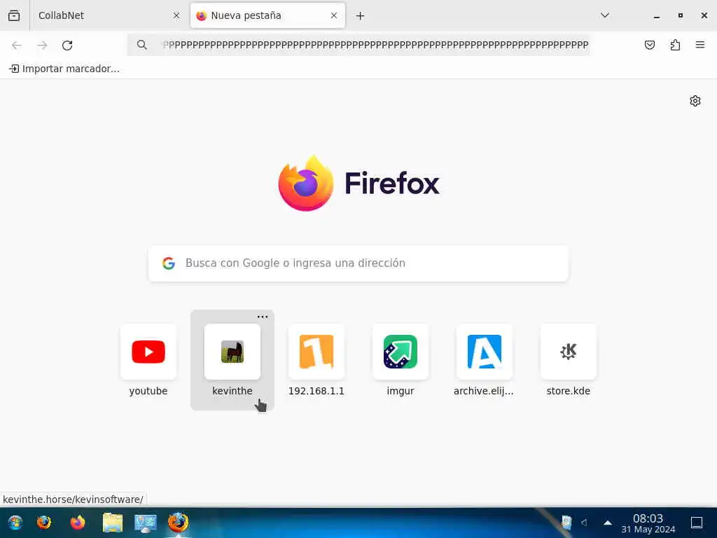Open the volume speaker tray icon
The image size is (717, 538).
(585, 523)
